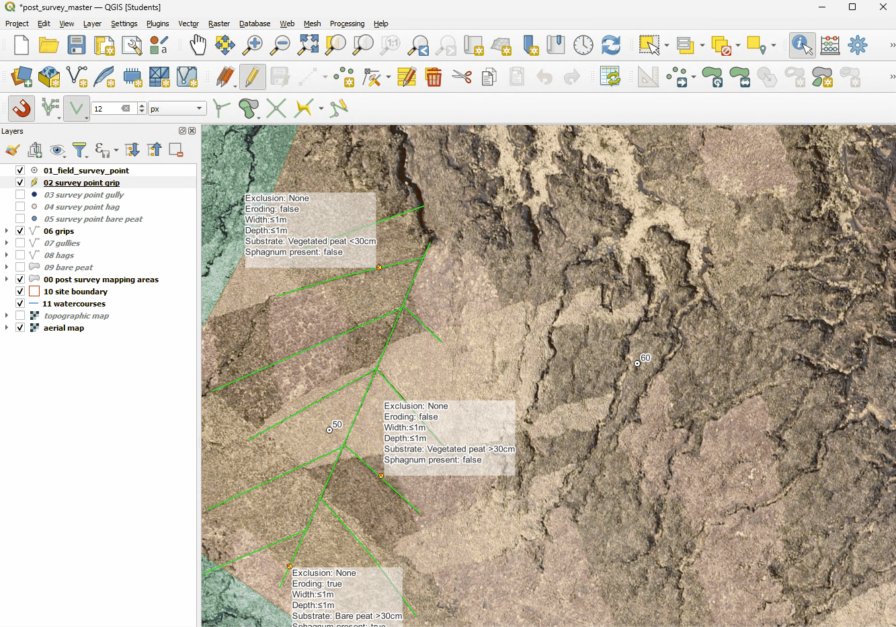Viewport: 896px width, 627px height.
Task: Toggle editing with the yellow pencil icon
Action: click(x=251, y=77)
